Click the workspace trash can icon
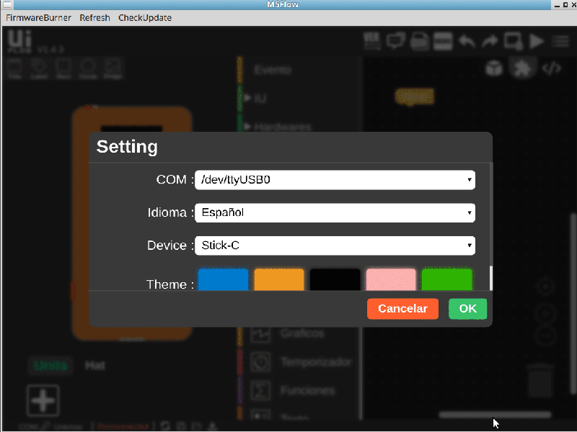 (539, 381)
